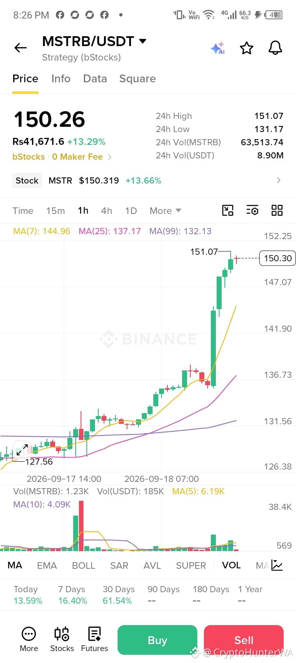Open chart indicator settings icon
This screenshot has height=663, width=296.
coord(252,210)
